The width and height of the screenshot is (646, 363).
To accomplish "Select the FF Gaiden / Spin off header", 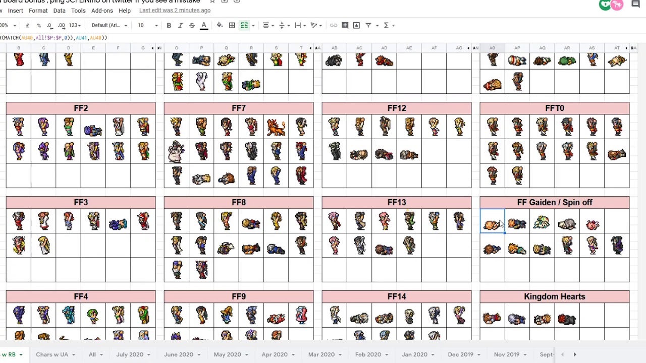I will 555,202.
